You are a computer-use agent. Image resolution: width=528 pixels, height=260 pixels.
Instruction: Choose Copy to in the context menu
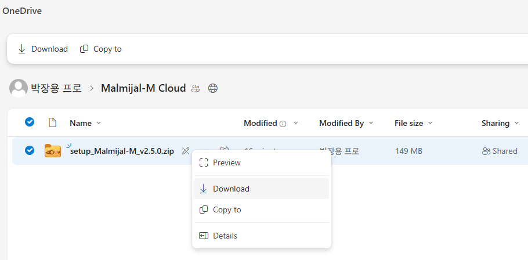227,210
